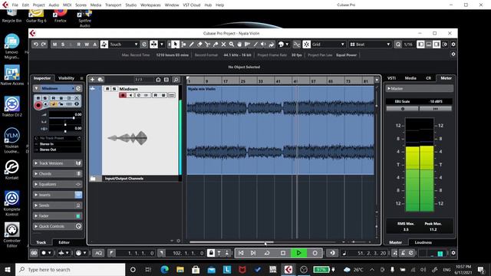The width and height of the screenshot is (491, 276).
Task: Toggle global Solo S button in toolbar
Action: (x=63, y=44)
